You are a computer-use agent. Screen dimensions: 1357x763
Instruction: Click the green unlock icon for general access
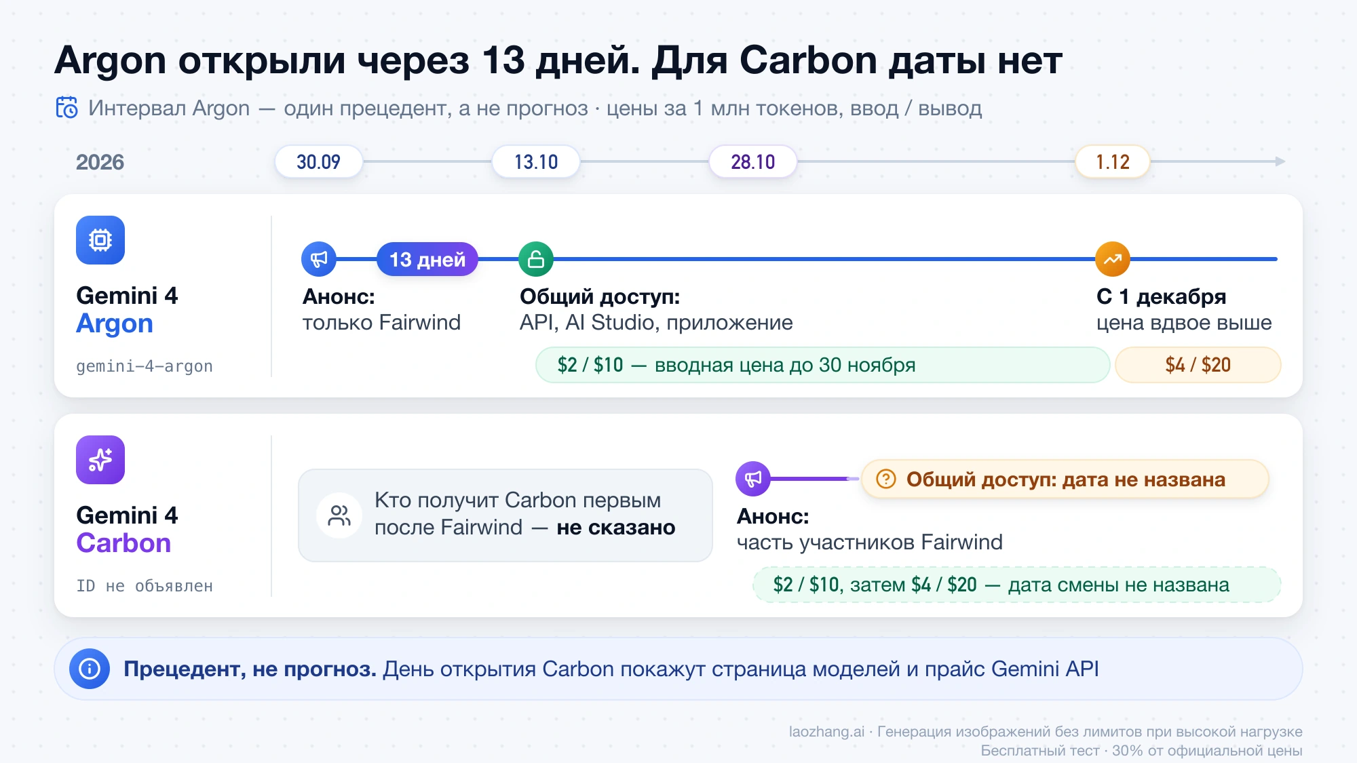[536, 259]
